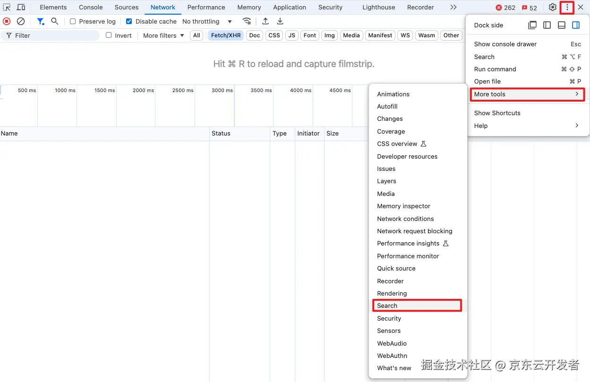Expand the More filters dropdown
Screen dimensions: 590x382
pos(163,35)
